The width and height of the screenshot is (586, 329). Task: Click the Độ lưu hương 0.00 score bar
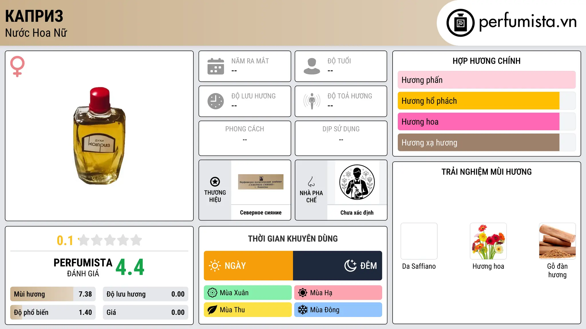[145, 294]
